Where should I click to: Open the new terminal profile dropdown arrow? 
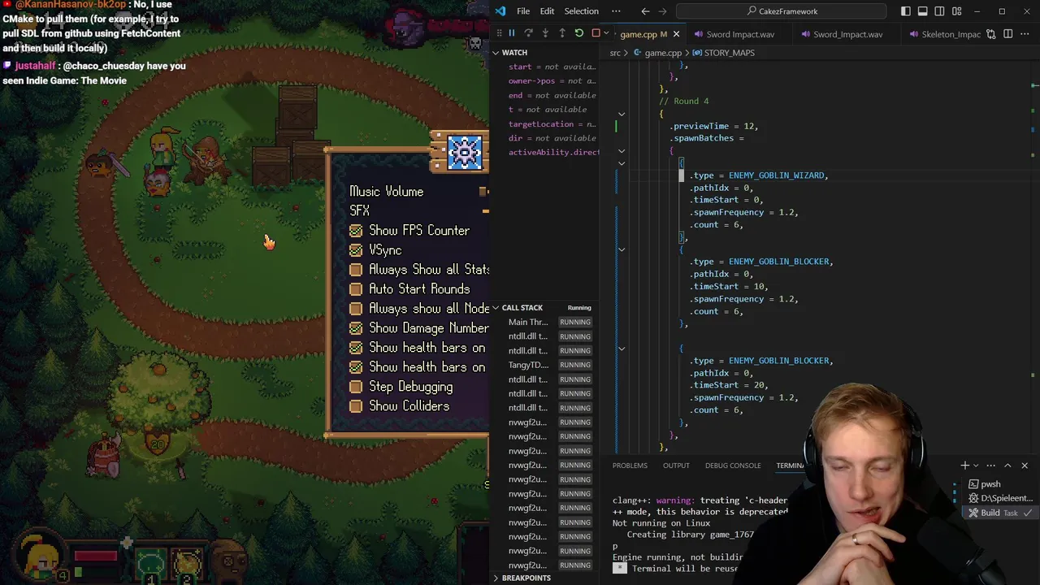(x=976, y=466)
